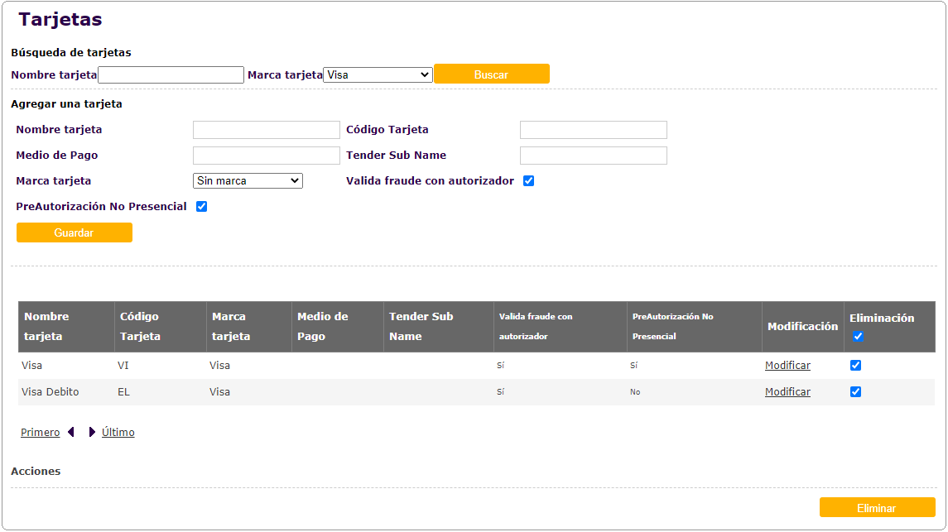Uncheck PreAutorización No Presencial checkbox

(x=201, y=206)
